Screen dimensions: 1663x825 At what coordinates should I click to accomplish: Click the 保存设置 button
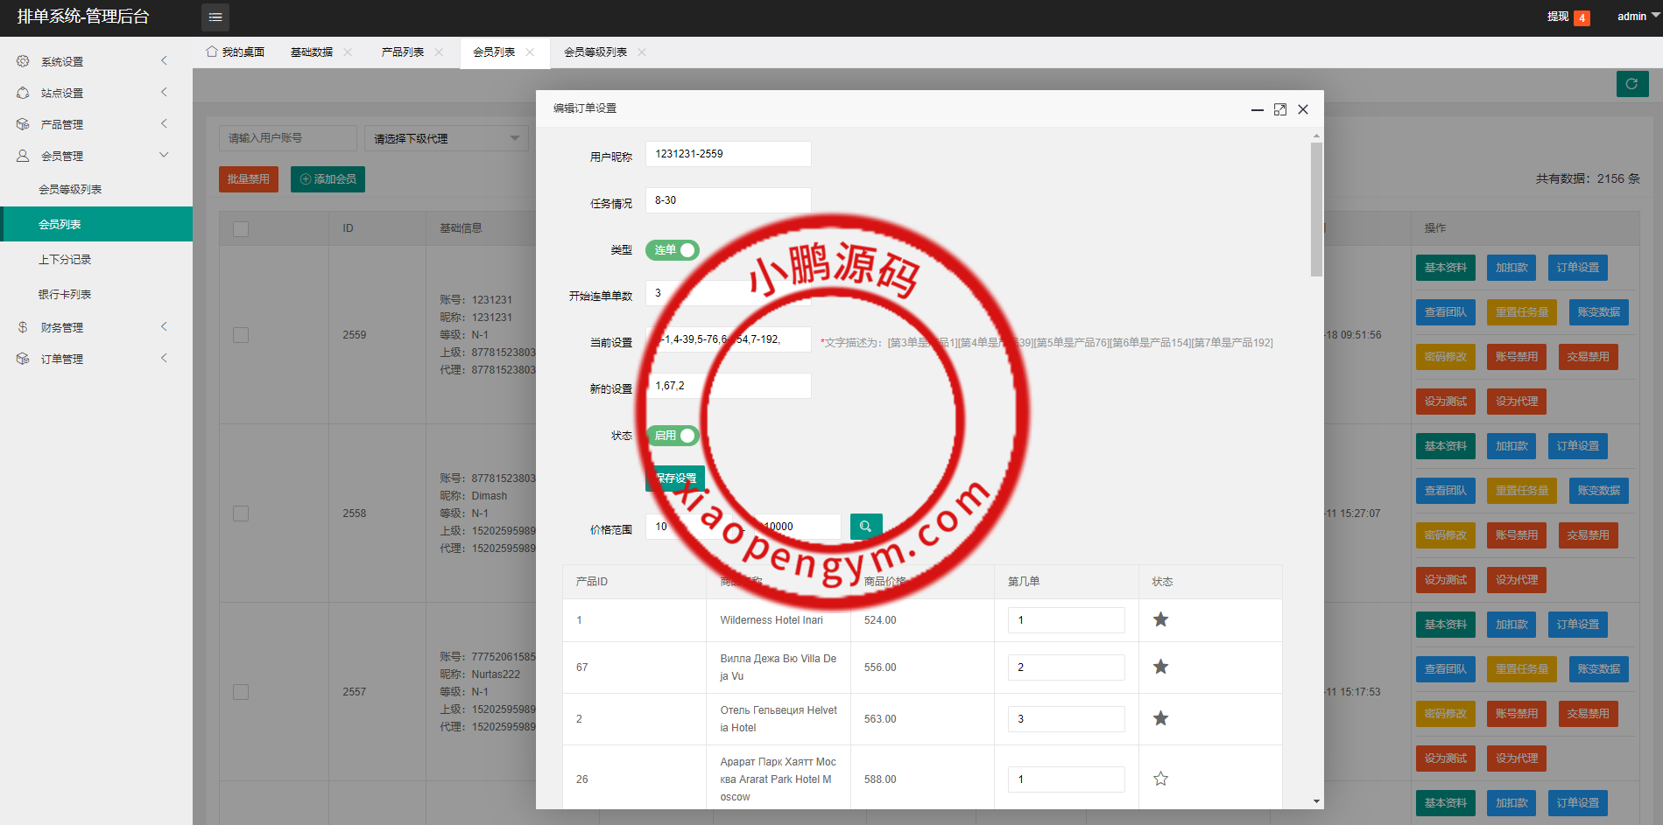(x=675, y=479)
